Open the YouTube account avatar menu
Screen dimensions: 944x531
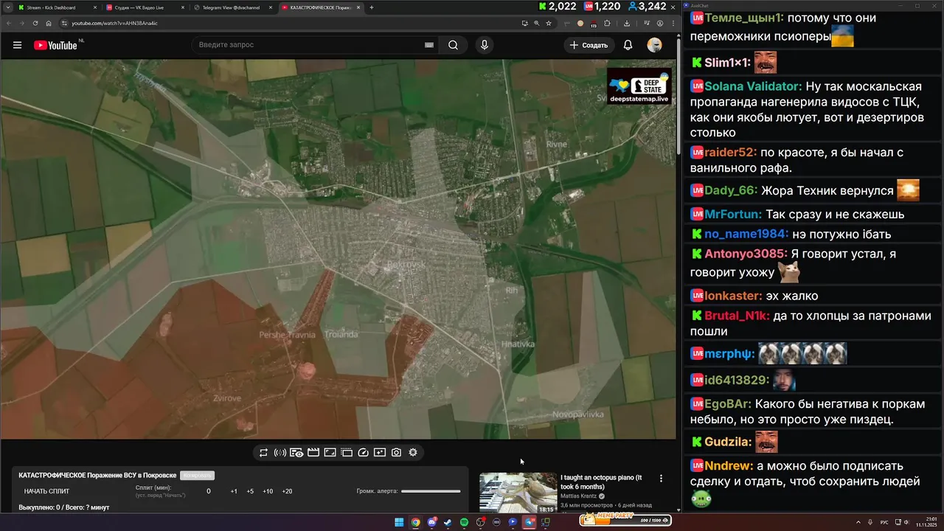click(x=654, y=45)
